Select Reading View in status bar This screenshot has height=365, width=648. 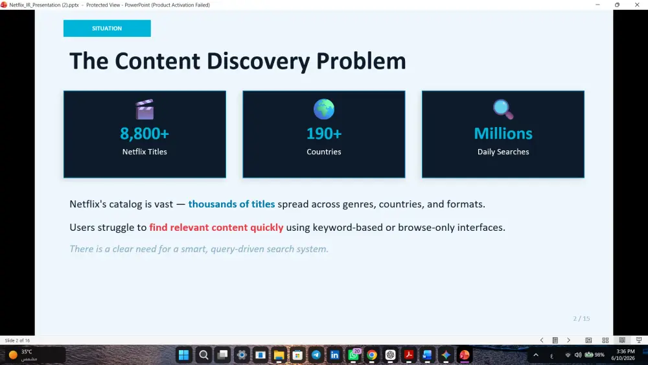pyautogui.click(x=622, y=340)
